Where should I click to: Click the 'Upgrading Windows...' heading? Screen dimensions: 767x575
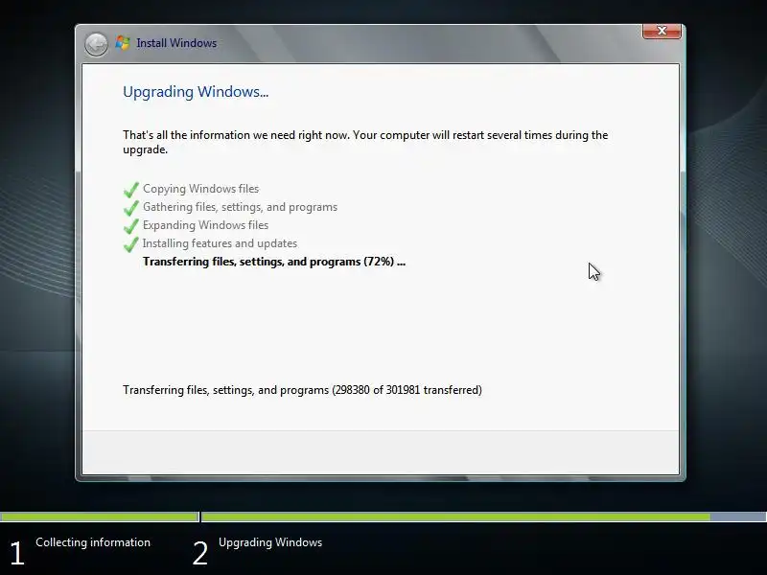pos(196,92)
